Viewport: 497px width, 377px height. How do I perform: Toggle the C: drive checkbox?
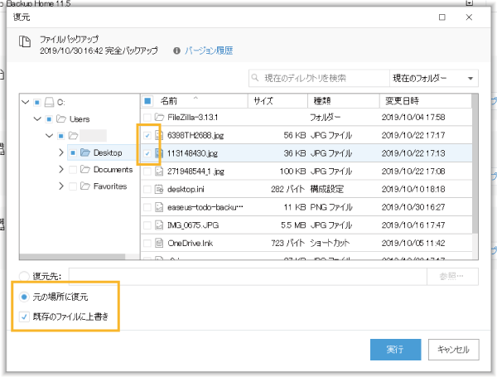37,103
